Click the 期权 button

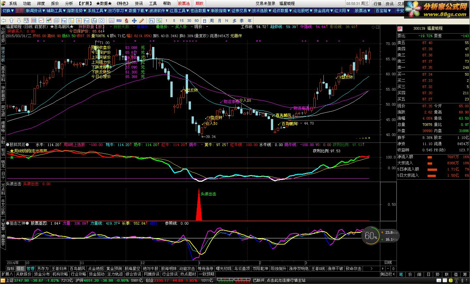click(x=199, y=3)
